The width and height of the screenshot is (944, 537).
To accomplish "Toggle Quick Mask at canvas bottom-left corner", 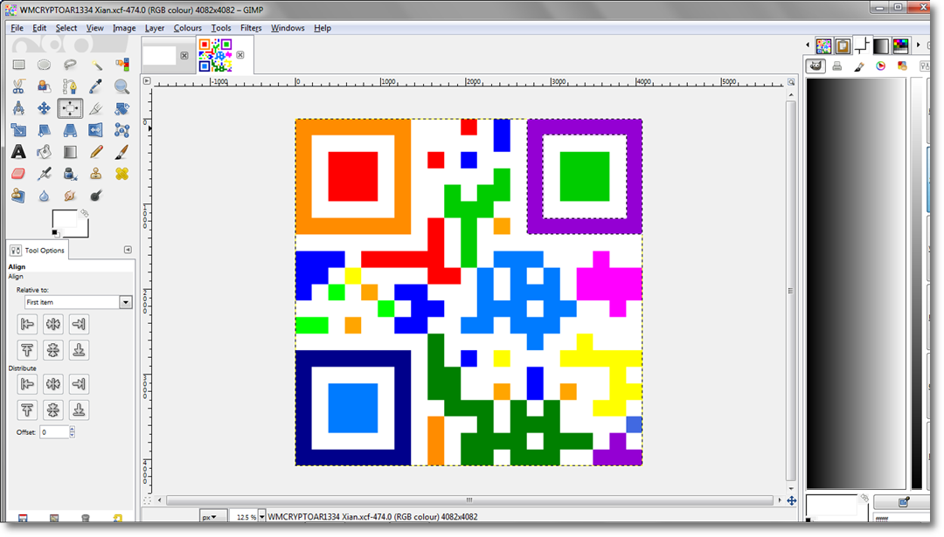I will coord(146,500).
